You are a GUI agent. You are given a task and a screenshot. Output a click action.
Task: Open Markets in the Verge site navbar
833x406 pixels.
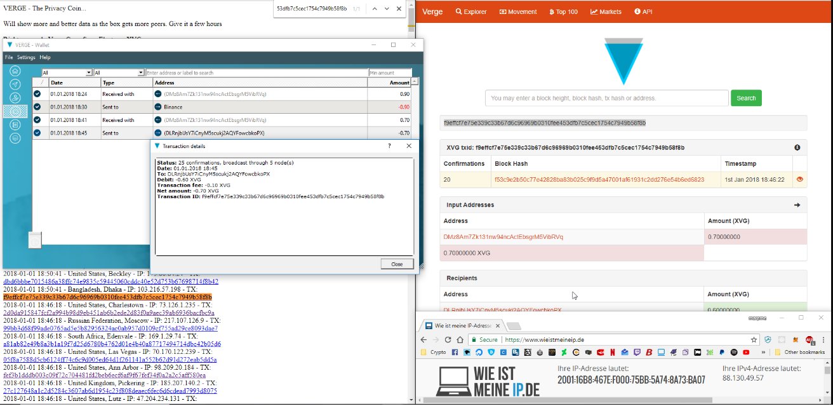606,11
